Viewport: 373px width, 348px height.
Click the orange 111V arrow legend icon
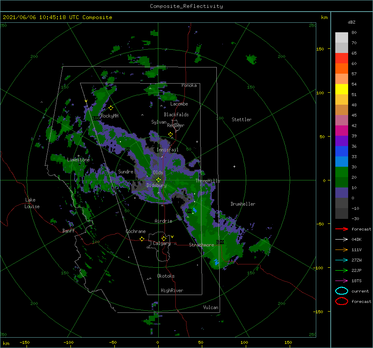pyautogui.click(x=342, y=250)
